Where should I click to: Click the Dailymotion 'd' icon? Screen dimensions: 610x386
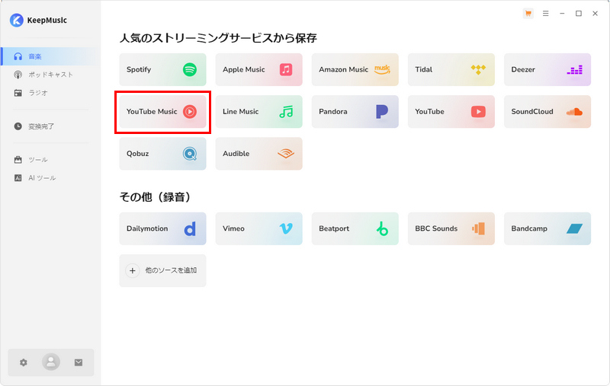tap(190, 228)
